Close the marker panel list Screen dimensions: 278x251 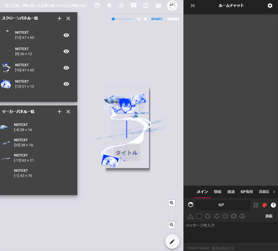pyautogui.click(x=68, y=112)
